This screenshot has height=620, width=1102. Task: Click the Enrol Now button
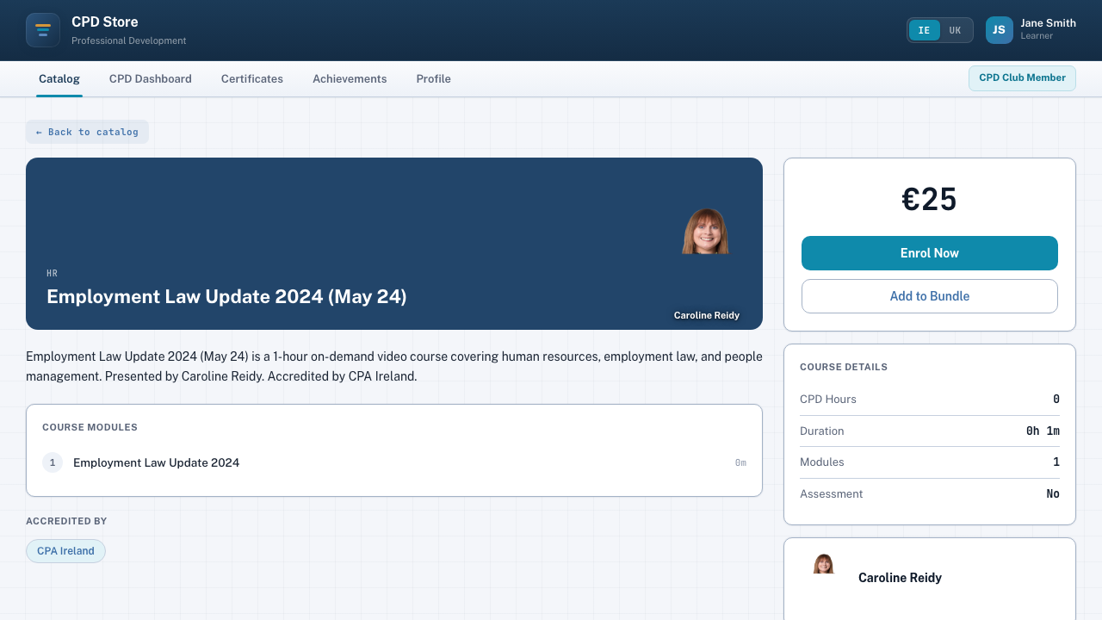point(930,253)
